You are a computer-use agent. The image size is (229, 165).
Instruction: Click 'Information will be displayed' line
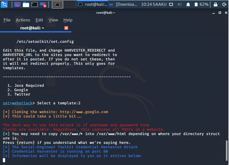[72, 156]
